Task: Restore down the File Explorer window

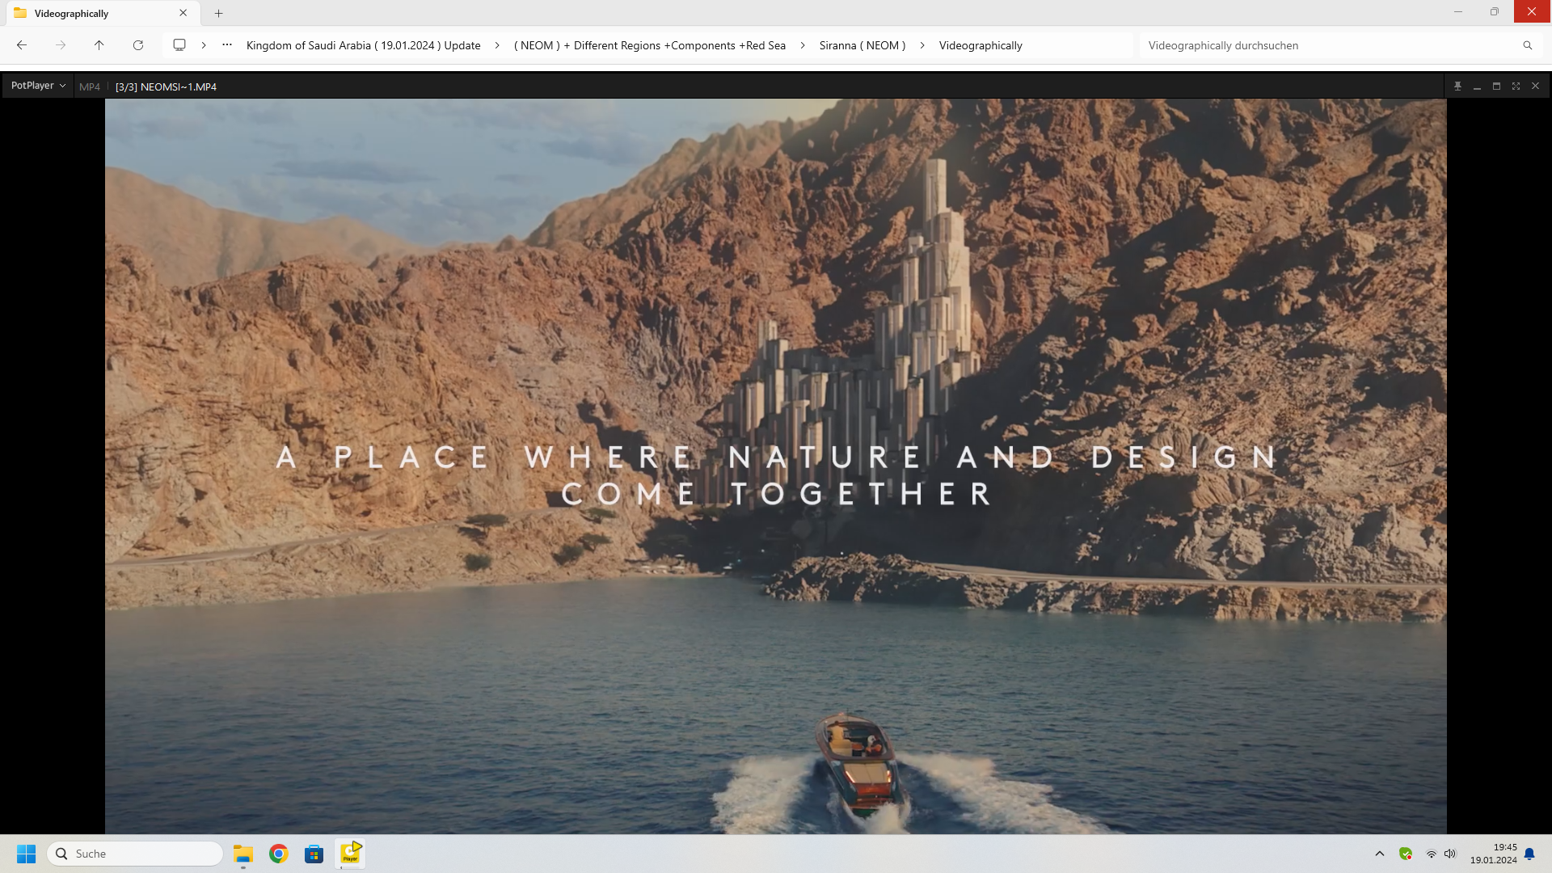Action: 1495,11
